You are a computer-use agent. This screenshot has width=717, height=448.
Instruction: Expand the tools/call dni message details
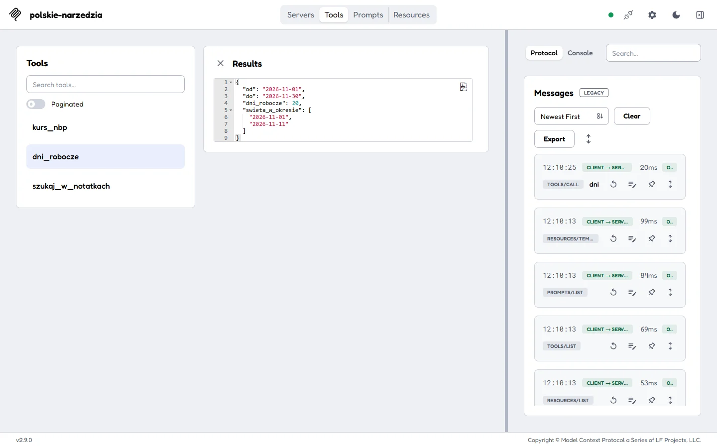point(670,184)
